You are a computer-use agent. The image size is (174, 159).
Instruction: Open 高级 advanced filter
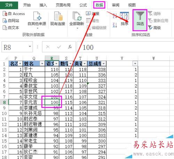click(155, 28)
